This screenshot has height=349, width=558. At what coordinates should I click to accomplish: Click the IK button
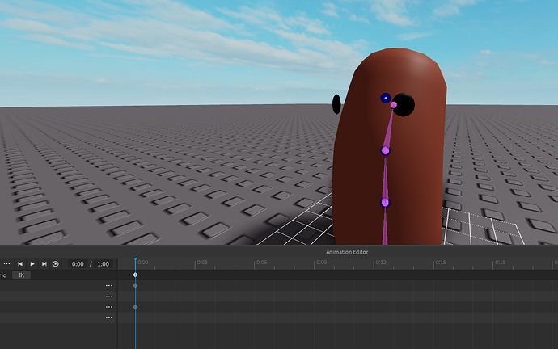(x=23, y=275)
